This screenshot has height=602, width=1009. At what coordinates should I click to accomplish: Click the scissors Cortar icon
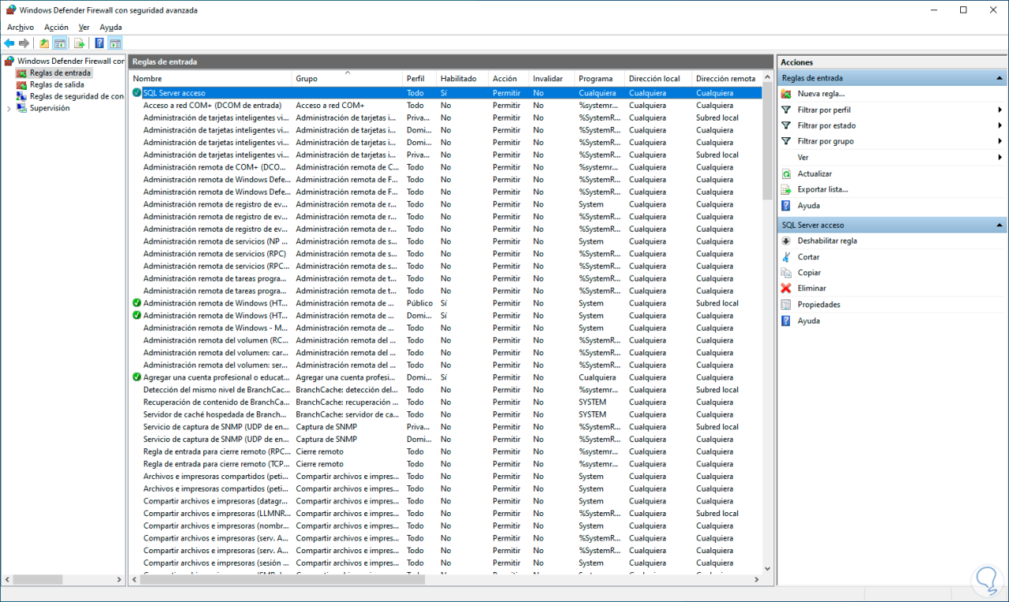[786, 257]
